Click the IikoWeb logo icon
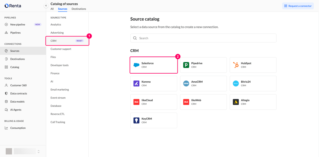 pyautogui.click(x=186, y=102)
